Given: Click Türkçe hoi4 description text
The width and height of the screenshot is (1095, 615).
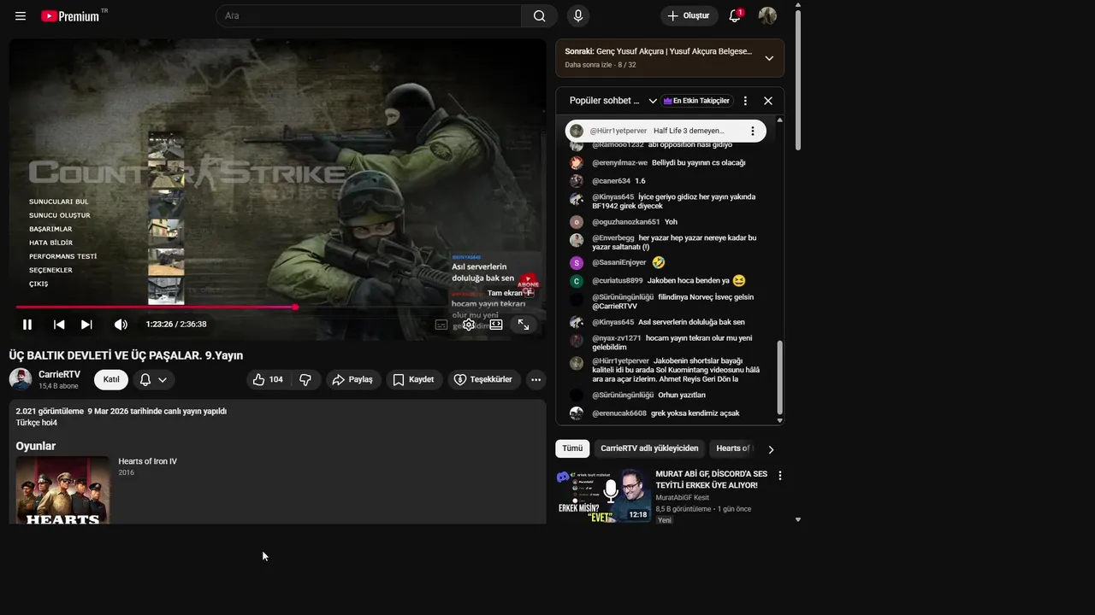Looking at the screenshot, I should coord(37,423).
